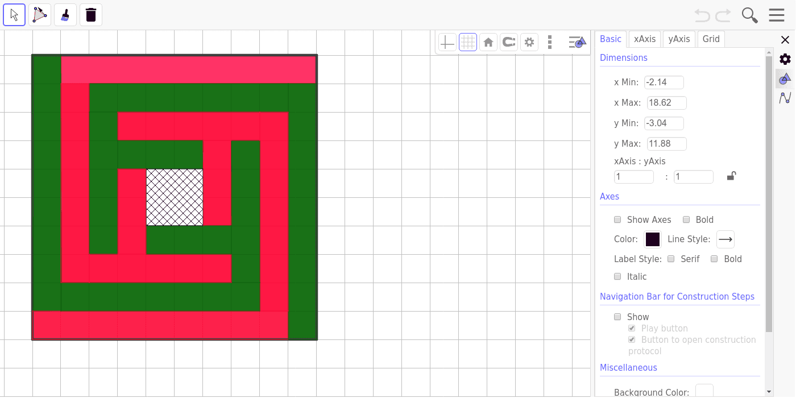
Task: Enable Italic label style checkbox
Action: tap(617, 276)
